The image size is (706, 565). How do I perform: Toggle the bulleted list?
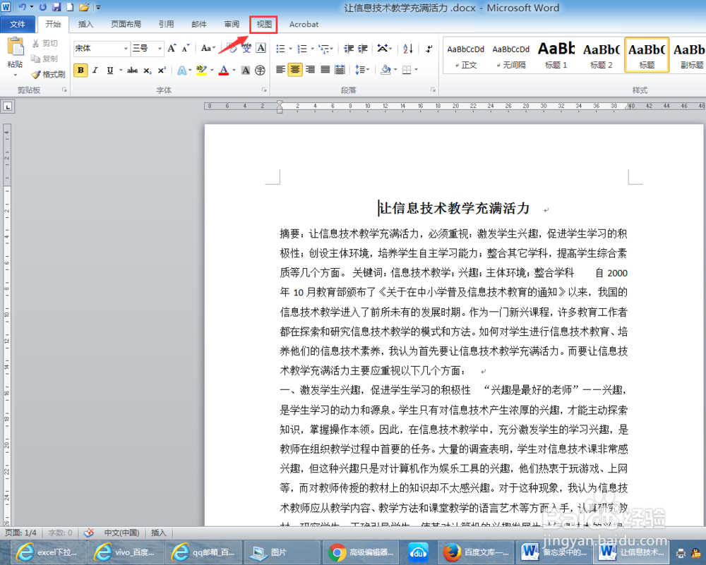[x=279, y=48]
